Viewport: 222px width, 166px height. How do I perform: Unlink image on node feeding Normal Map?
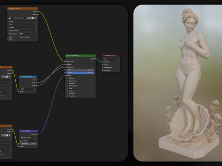[10, 135]
